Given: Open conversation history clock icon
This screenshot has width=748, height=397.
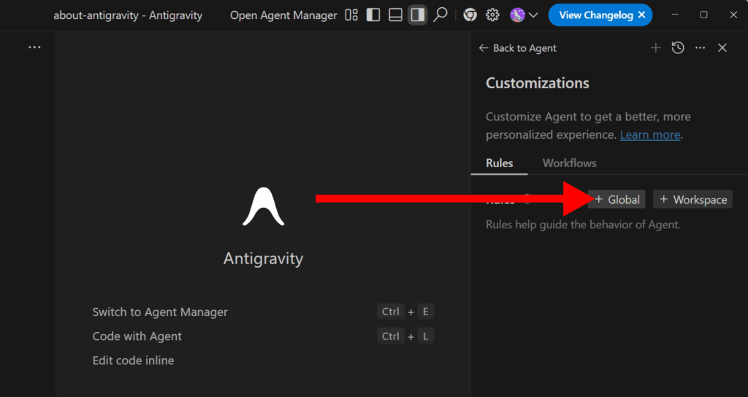Looking at the screenshot, I should tap(678, 48).
